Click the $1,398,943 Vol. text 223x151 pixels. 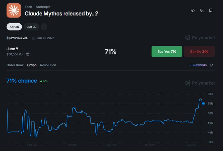(x=17, y=38)
